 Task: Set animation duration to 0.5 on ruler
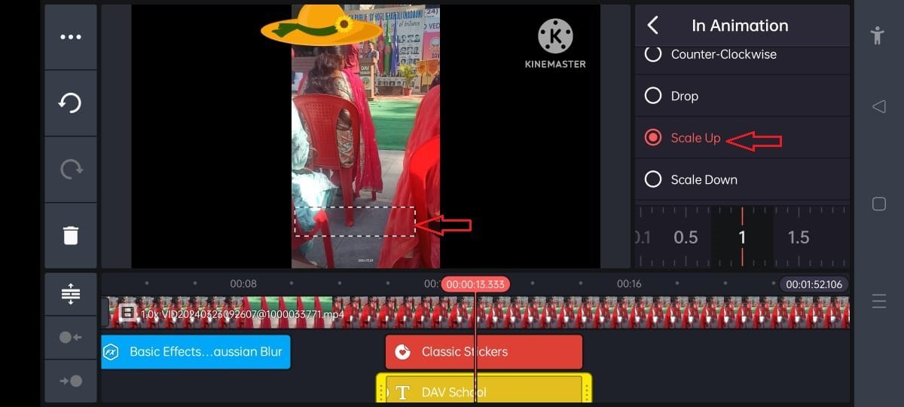point(686,238)
